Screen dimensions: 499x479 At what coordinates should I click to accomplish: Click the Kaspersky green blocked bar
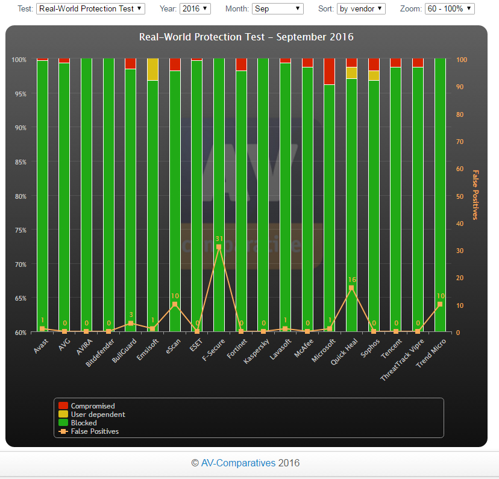263,195
